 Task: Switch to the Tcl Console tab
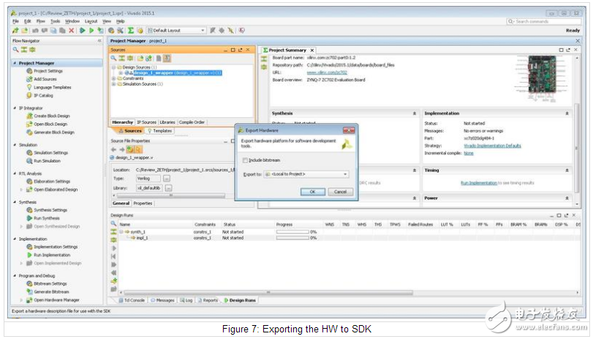[x=132, y=300]
